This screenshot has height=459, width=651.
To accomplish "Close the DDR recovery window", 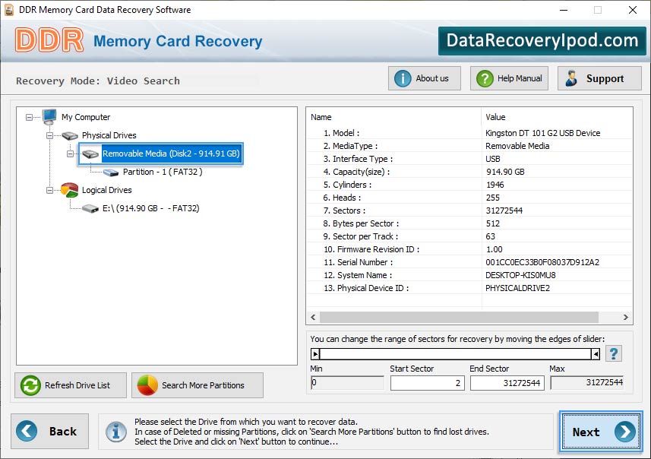I will 632,10.
